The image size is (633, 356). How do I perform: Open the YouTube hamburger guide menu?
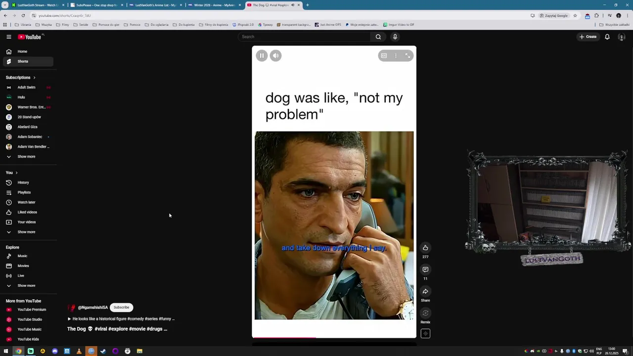(8, 37)
